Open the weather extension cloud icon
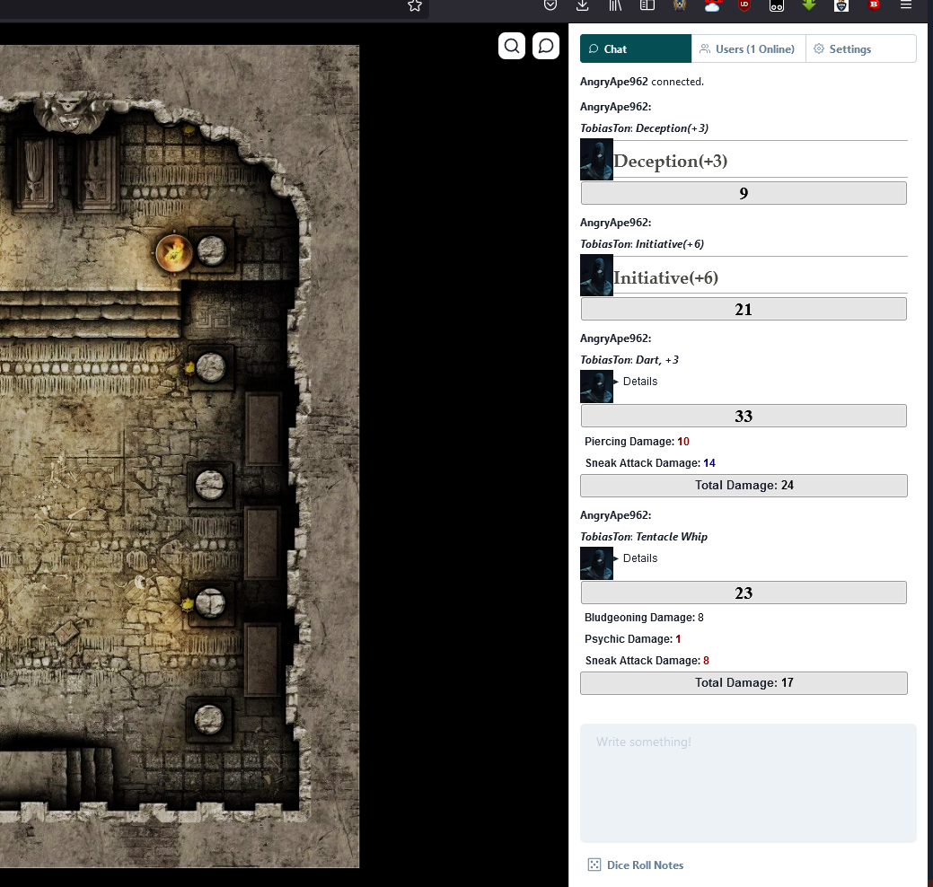933x887 pixels. coord(712,7)
